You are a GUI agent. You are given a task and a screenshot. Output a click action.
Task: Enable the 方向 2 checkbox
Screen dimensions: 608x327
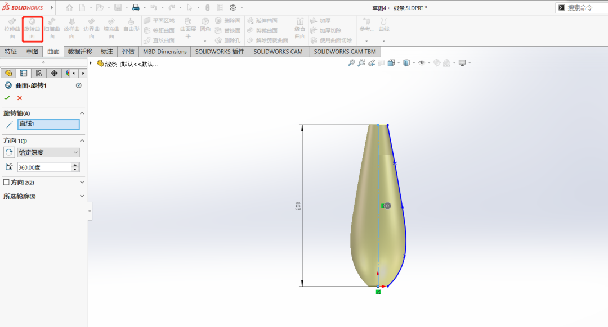coord(7,183)
